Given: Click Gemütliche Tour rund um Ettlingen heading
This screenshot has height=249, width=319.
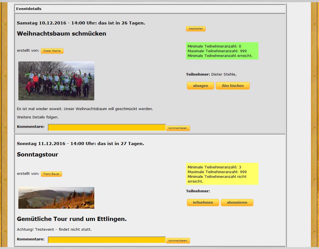Looking at the screenshot, I should click(71, 219).
